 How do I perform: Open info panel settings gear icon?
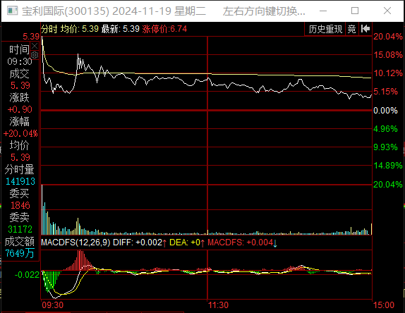pyautogui.click(x=35, y=55)
